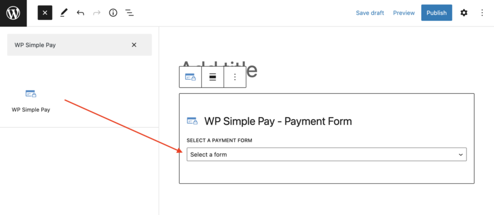Click the block search field
The image size is (494, 215).
[x=68, y=45]
